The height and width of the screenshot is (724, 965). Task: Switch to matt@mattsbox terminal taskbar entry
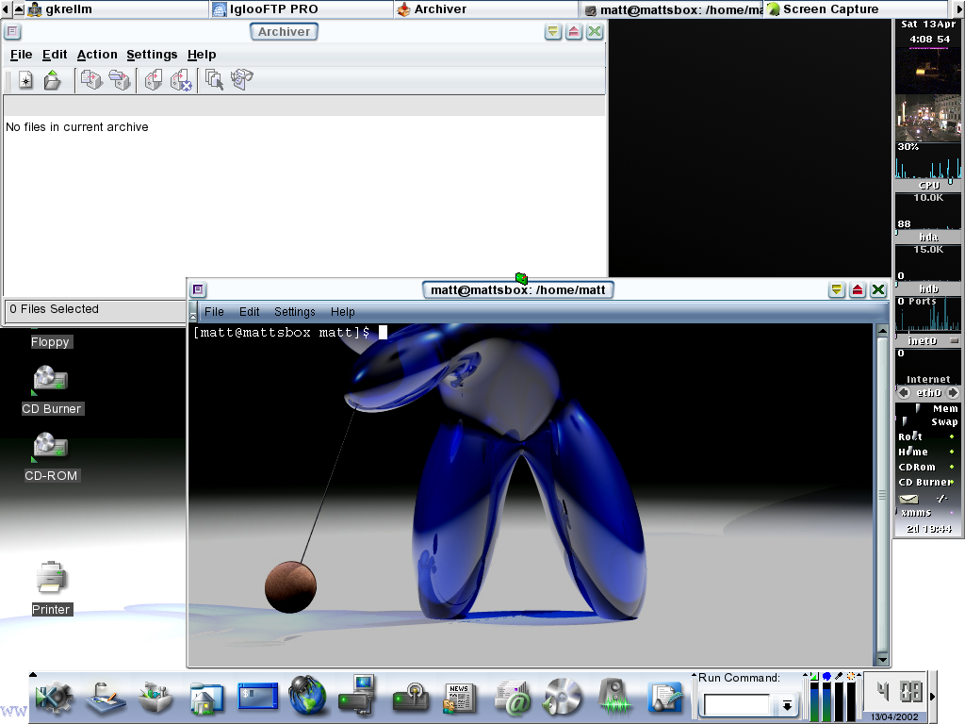pos(671,9)
